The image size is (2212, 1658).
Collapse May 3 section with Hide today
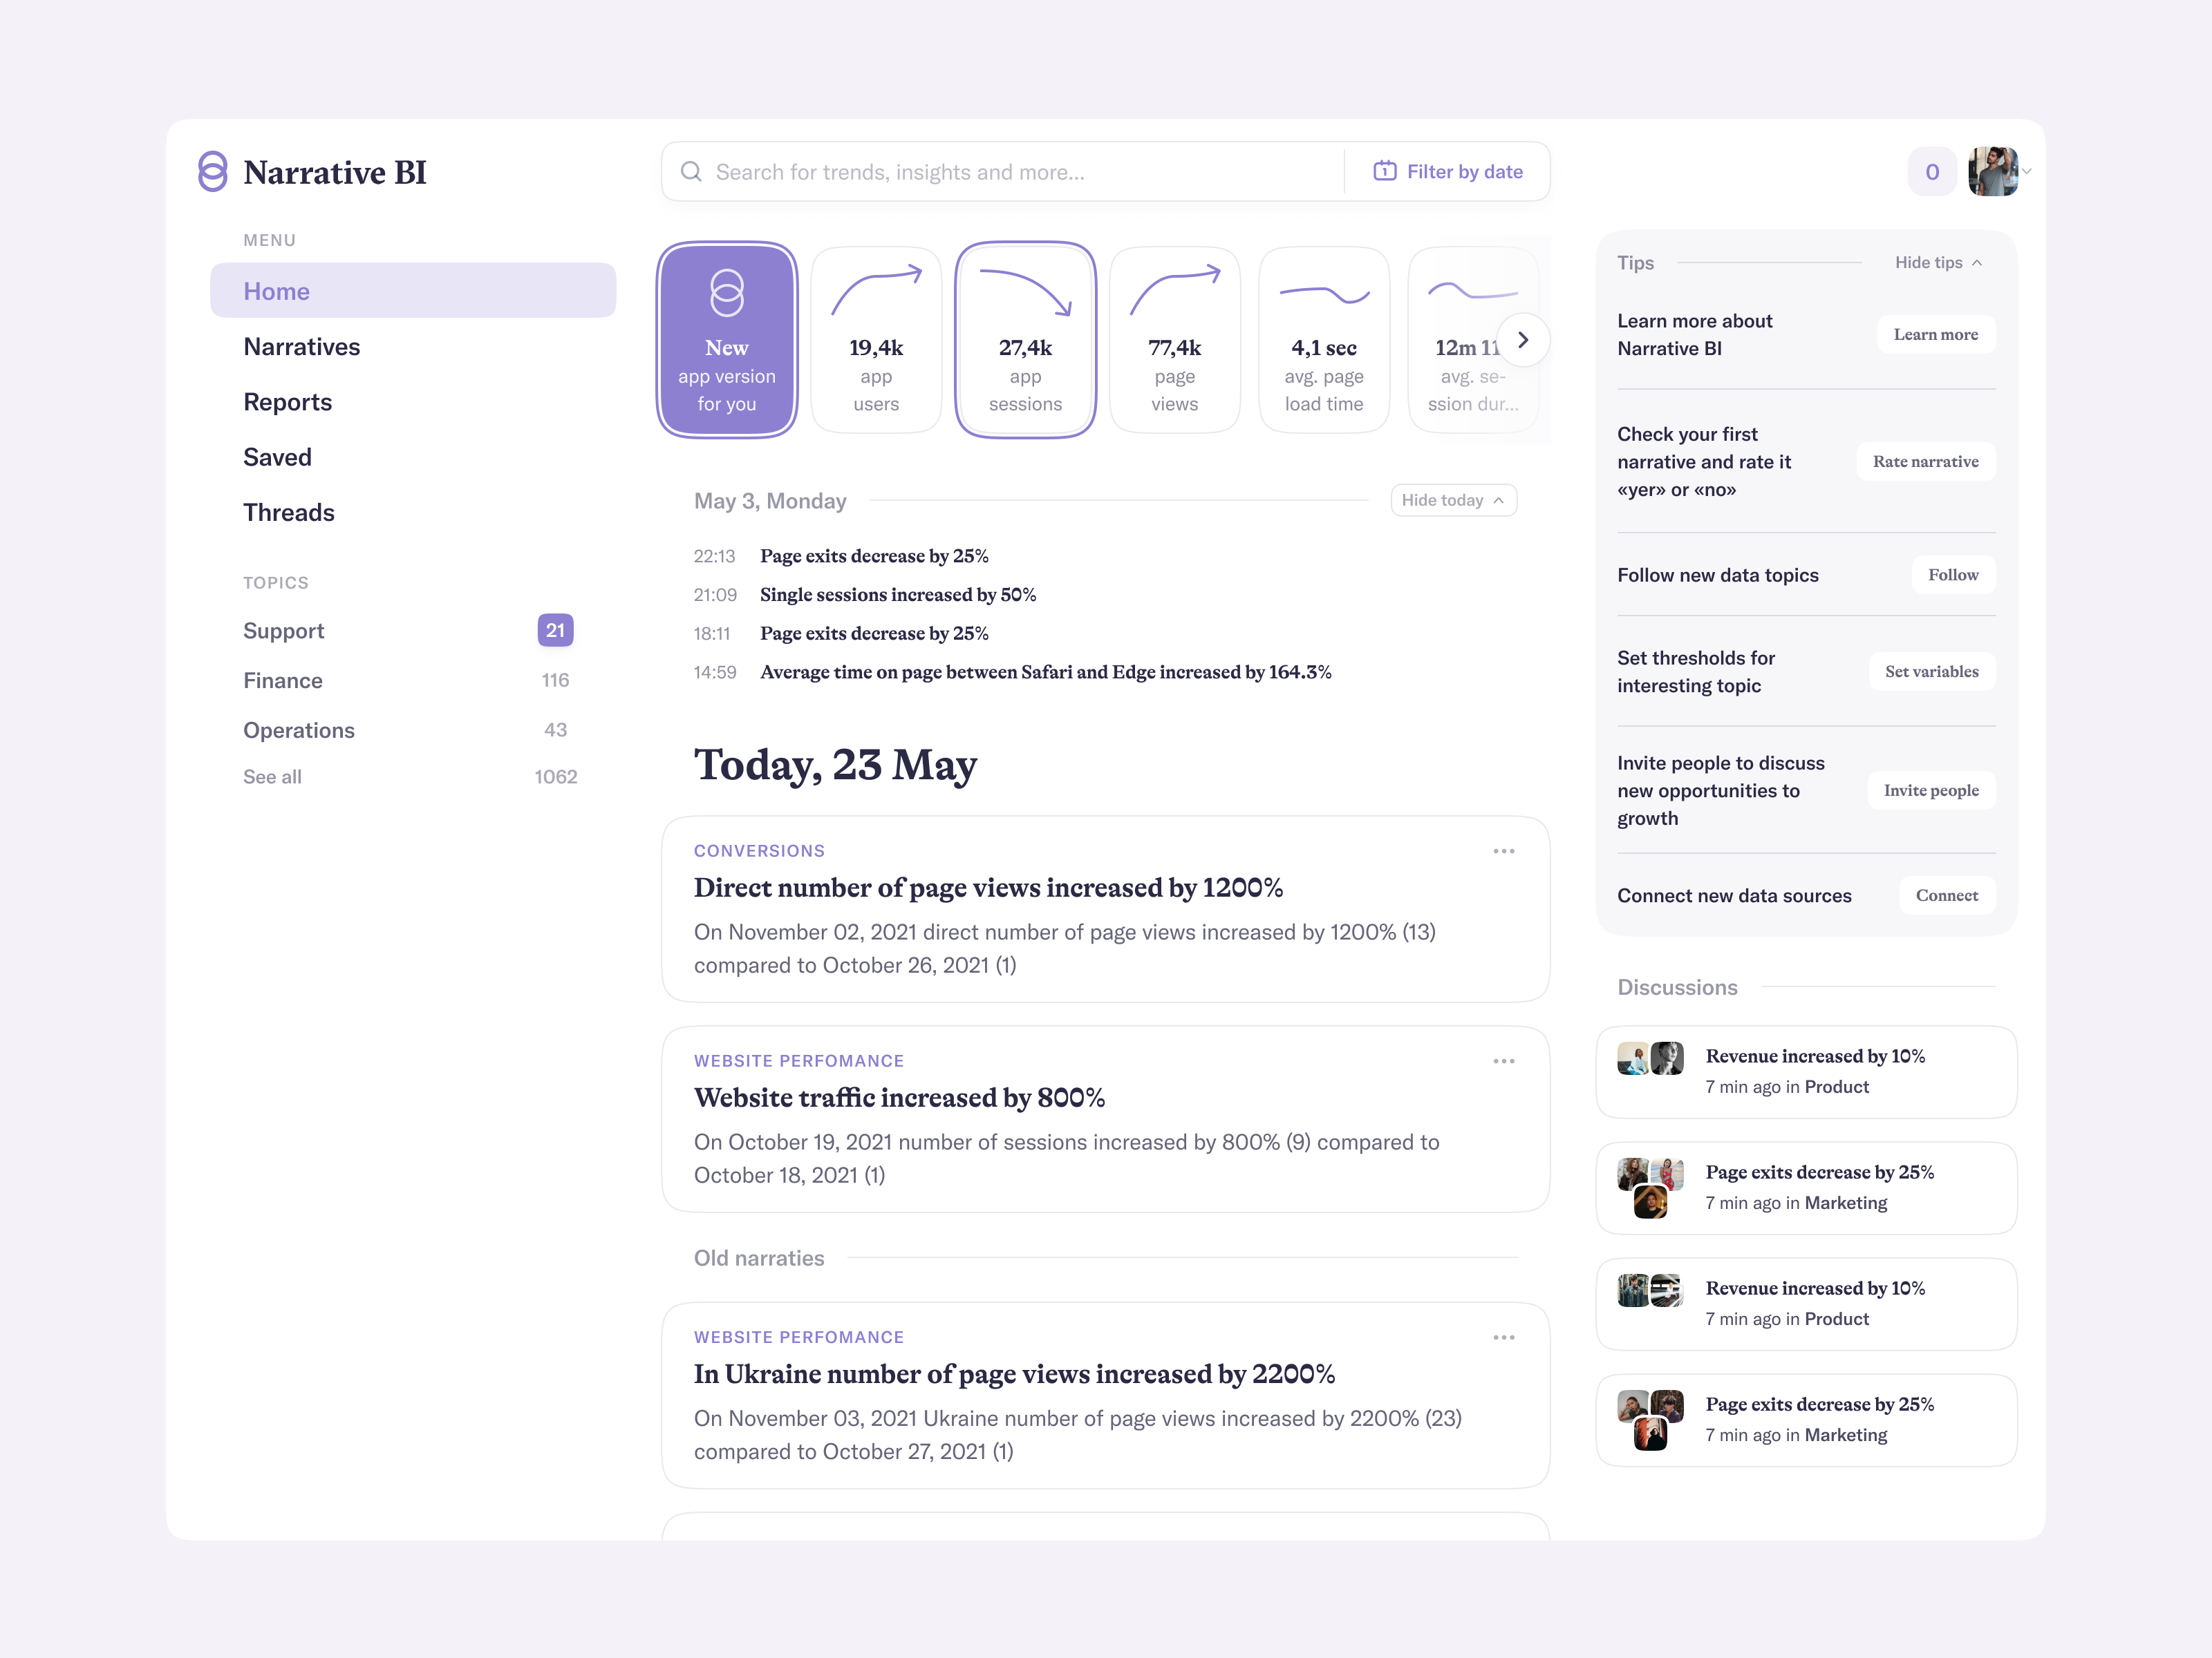pyautogui.click(x=1453, y=501)
